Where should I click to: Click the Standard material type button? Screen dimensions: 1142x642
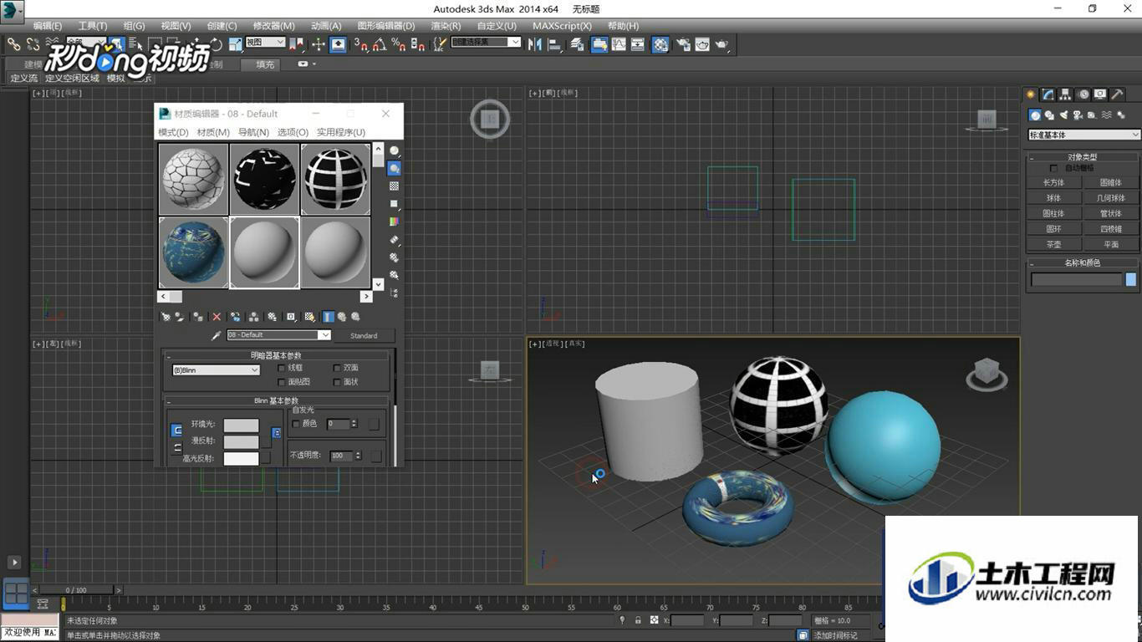[364, 335]
